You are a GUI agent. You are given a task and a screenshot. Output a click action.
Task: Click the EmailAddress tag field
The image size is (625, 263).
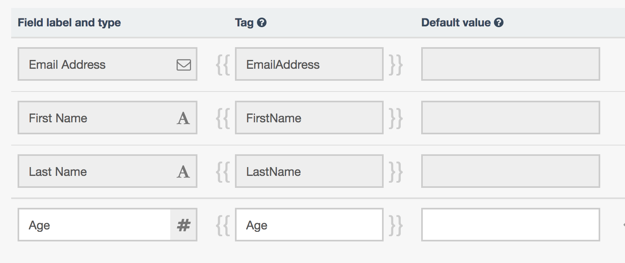309,65
